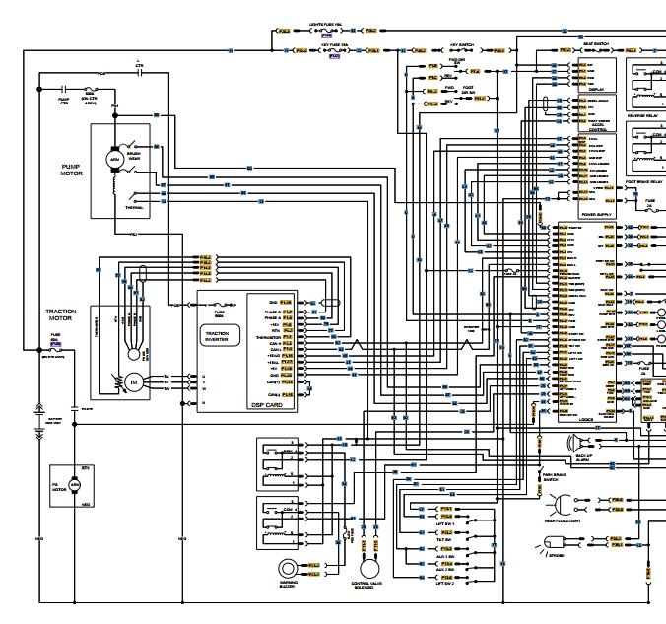Click the PARK BRAKE SWITCH label
Image resolution: width=666 pixels, height=624 pixels.
click(555, 477)
